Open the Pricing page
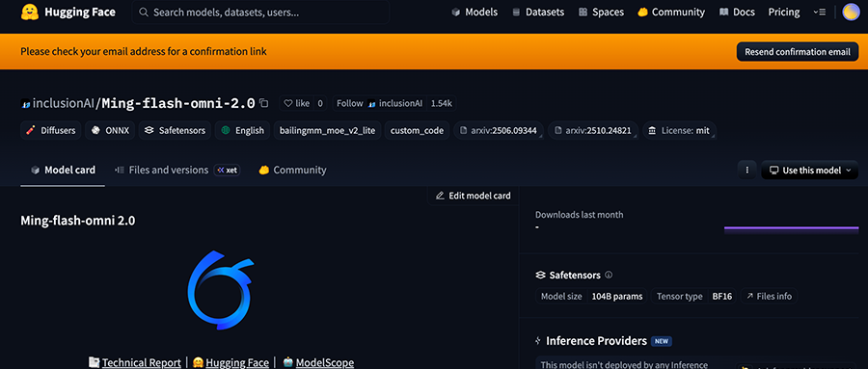868x369 pixels. (784, 13)
